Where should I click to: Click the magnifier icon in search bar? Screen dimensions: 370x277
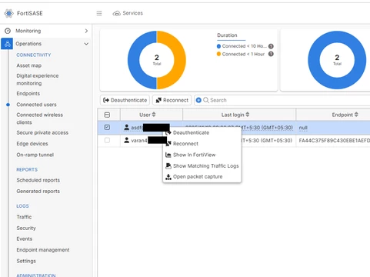[x=206, y=100]
